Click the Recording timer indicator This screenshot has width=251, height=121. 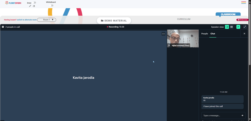pyautogui.click(x=115, y=27)
